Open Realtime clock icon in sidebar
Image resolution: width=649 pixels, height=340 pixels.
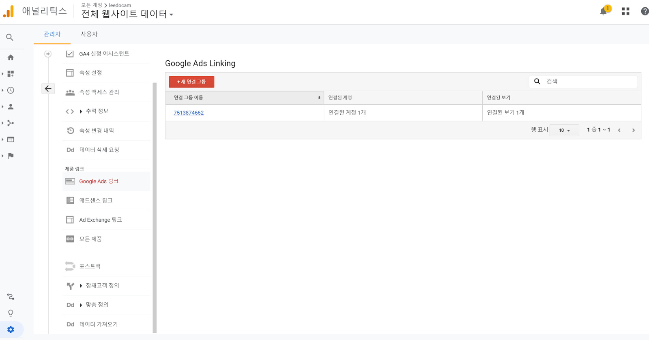click(11, 90)
